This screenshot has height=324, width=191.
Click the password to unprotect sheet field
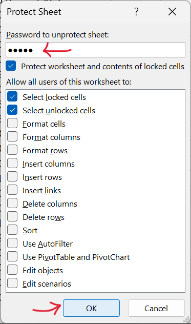[x=95, y=50]
